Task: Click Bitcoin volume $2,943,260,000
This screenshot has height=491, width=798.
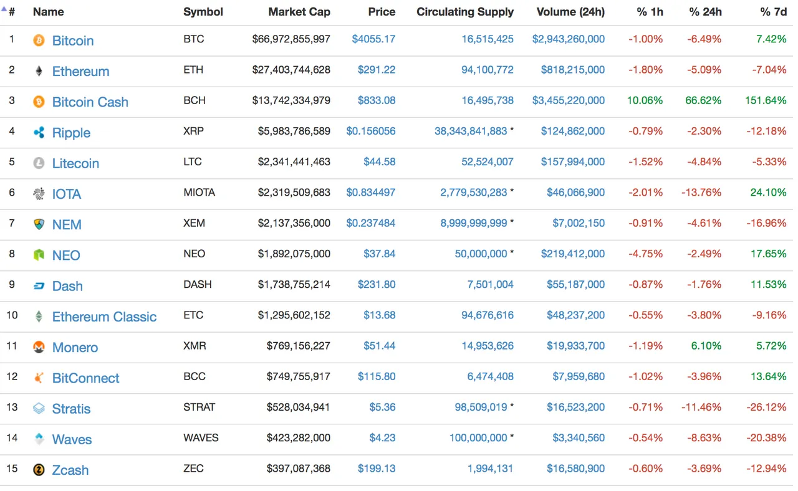Action: pos(569,39)
